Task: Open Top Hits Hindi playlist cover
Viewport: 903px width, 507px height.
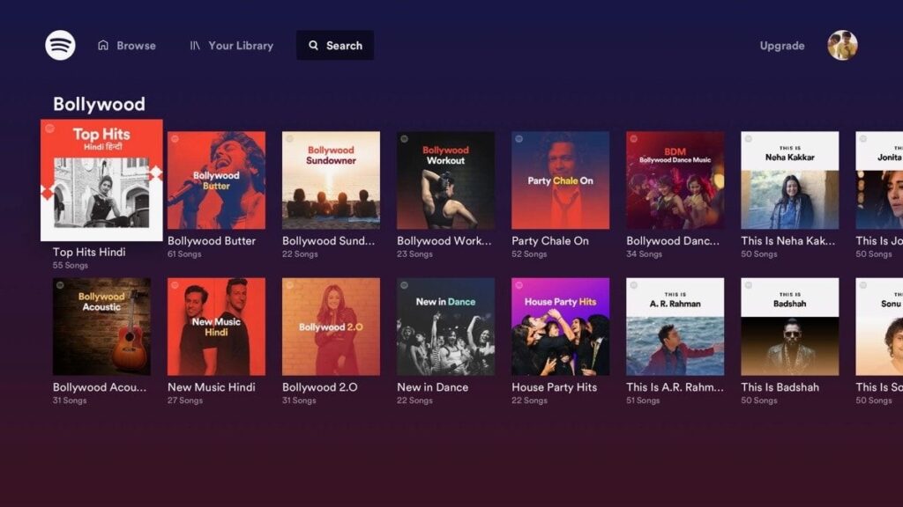Action: tap(101, 180)
